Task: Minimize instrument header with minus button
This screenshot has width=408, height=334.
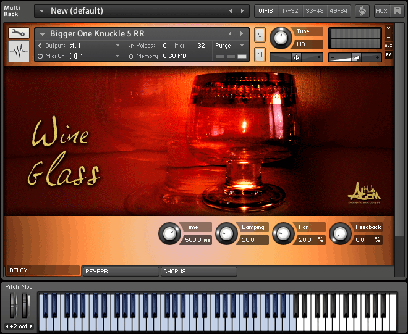Action: [x=388, y=38]
